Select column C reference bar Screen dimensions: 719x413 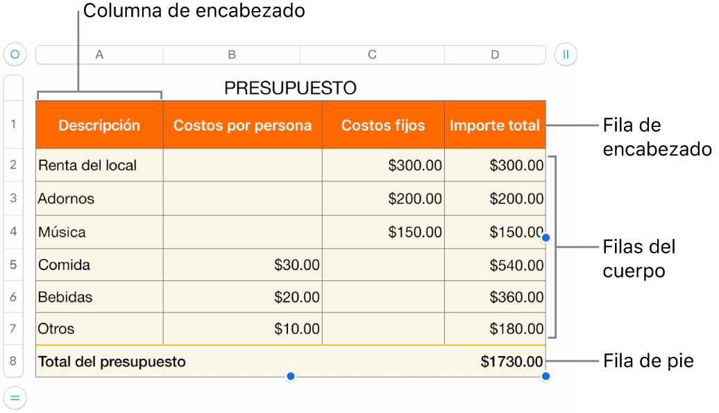pos(372,54)
